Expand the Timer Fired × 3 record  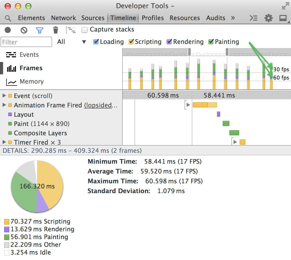coord(4,142)
